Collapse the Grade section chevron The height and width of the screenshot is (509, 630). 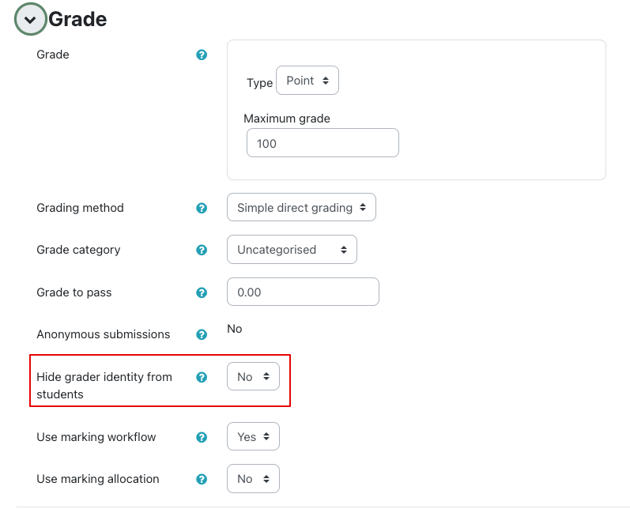(x=31, y=20)
